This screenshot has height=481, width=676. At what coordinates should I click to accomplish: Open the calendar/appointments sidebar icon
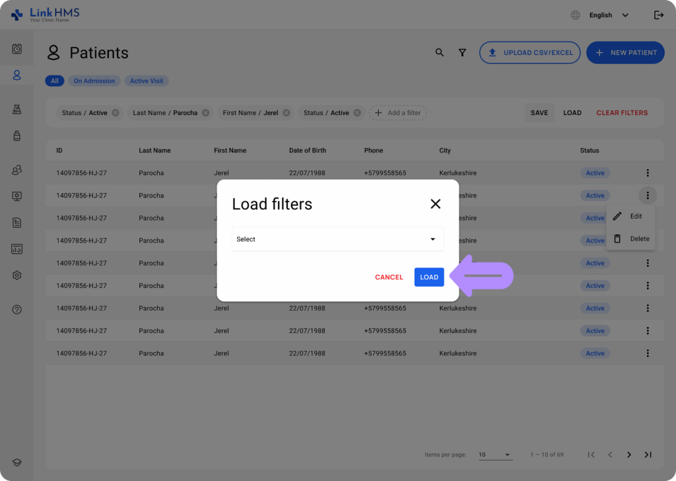click(17, 48)
